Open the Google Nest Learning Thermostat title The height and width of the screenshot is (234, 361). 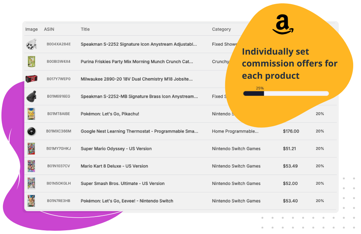coord(139,131)
